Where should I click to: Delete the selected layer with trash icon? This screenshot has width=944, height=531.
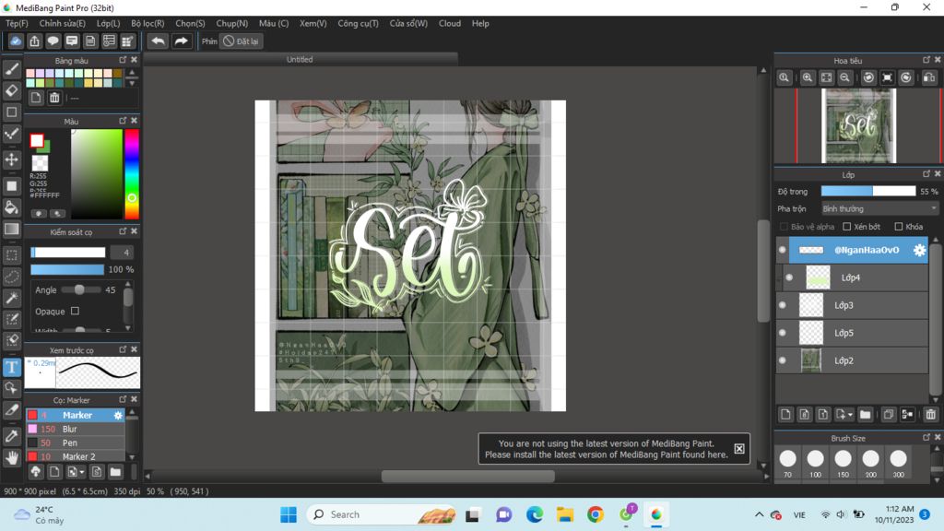click(931, 414)
